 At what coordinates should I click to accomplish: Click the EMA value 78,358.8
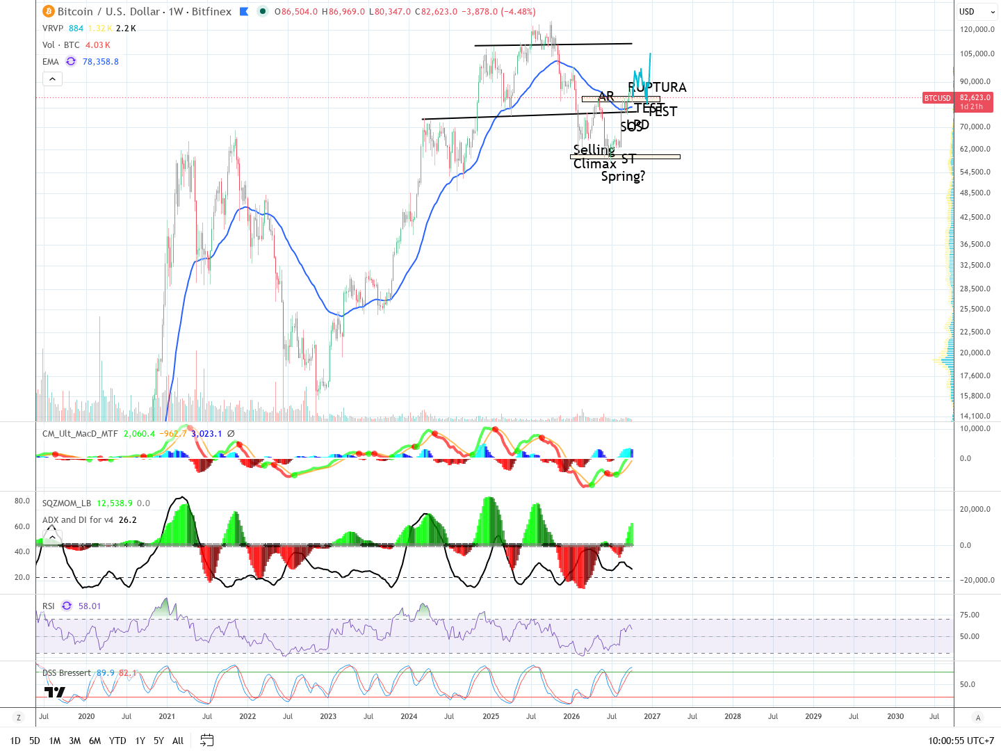pyautogui.click(x=101, y=61)
